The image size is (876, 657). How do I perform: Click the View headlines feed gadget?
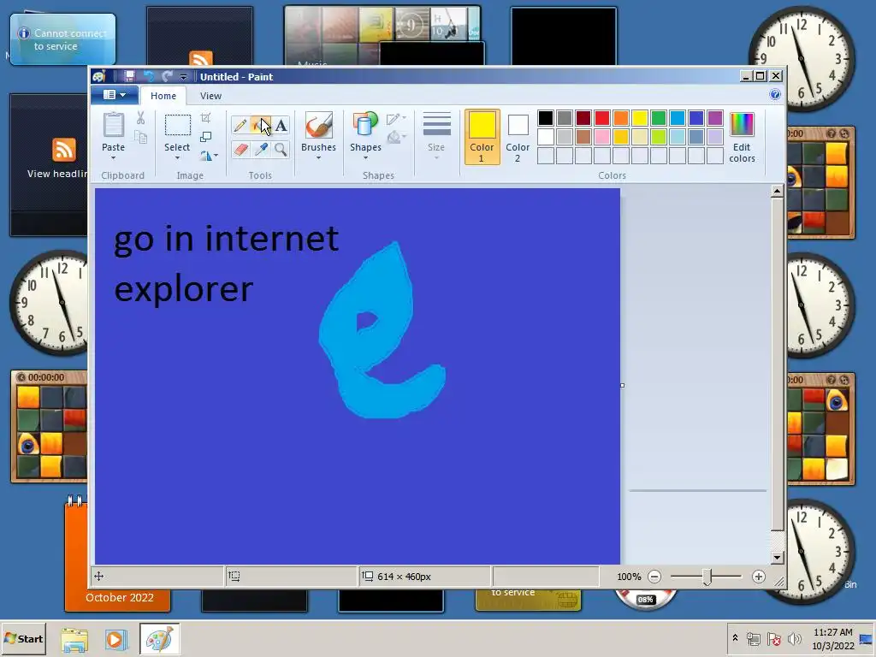click(49, 165)
